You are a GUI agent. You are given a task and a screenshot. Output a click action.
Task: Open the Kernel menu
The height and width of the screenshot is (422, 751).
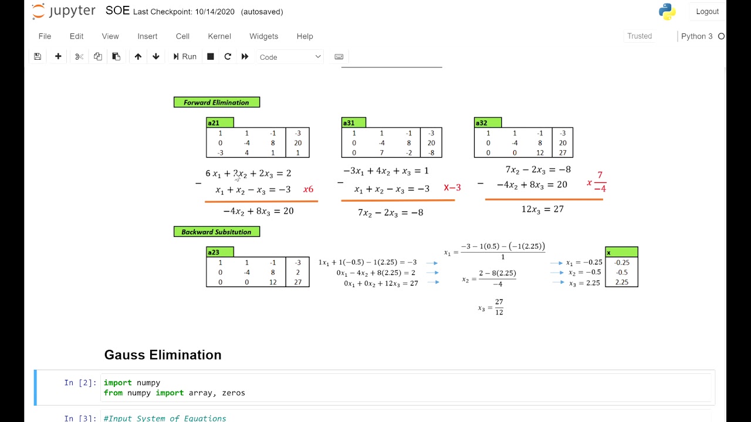coord(219,36)
